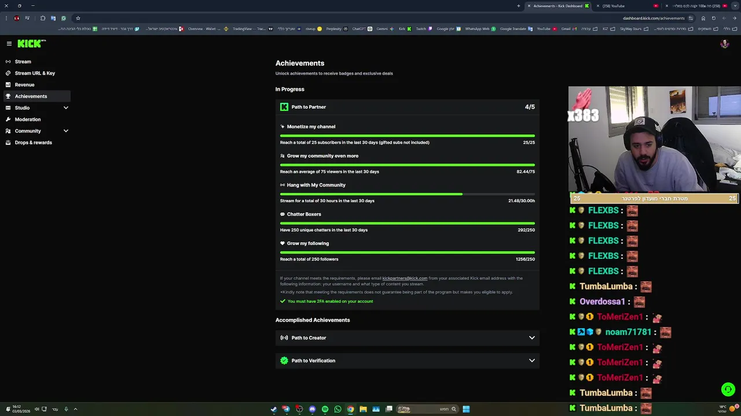Viewport: 741px width, 416px height.
Task: Click the Chrome taskbar icon
Action: pyautogui.click(x=350, y=409)
